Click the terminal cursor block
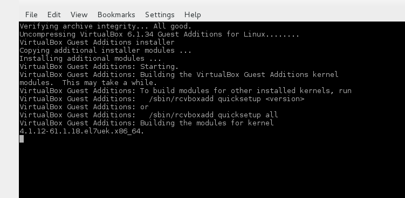 22,139
